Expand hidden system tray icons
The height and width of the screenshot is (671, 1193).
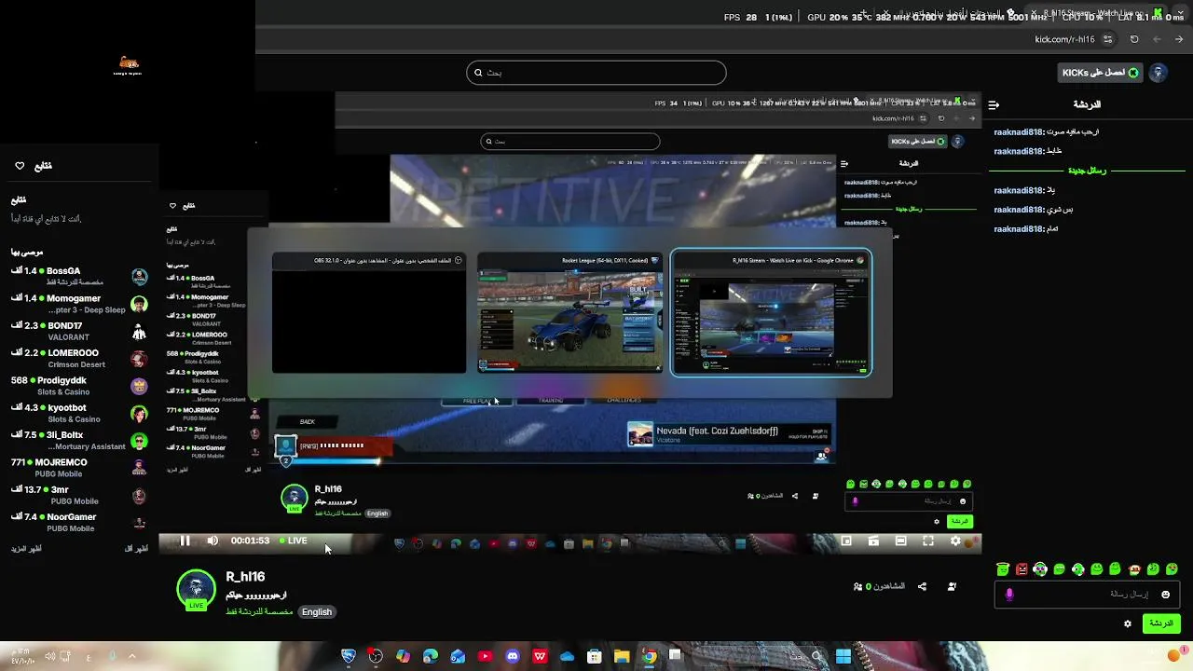(x=131, y=656)
